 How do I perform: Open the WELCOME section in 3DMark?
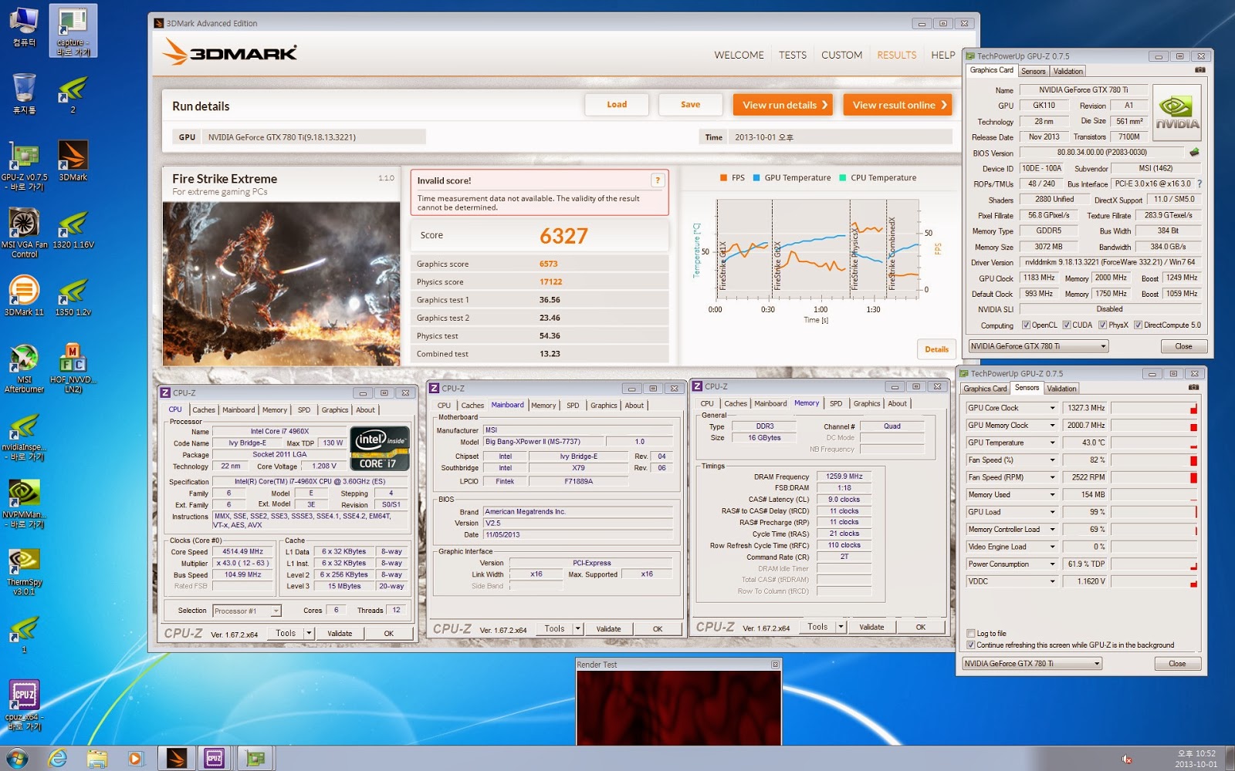point(739,55)
